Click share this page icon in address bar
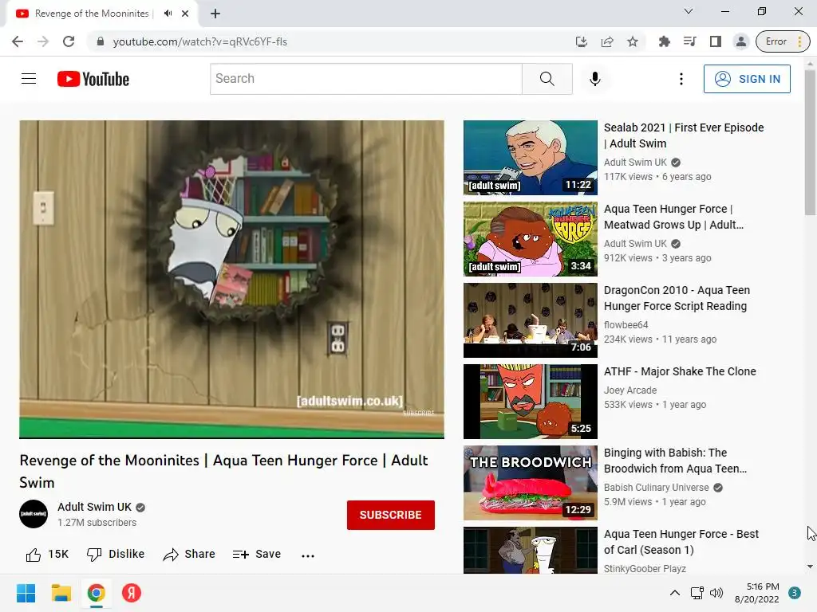The image size is (817, 612). (x=607, y=41)
